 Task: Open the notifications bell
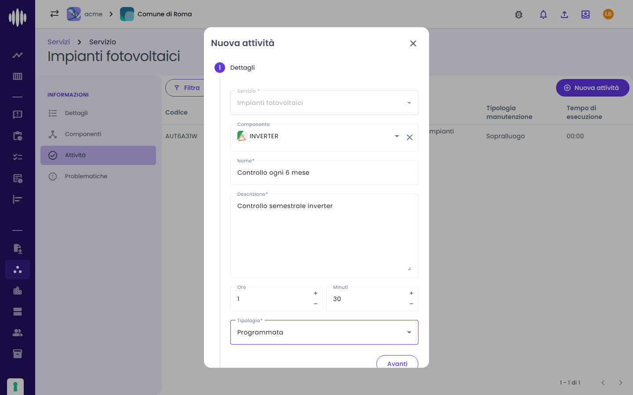[x=543, y=14]
